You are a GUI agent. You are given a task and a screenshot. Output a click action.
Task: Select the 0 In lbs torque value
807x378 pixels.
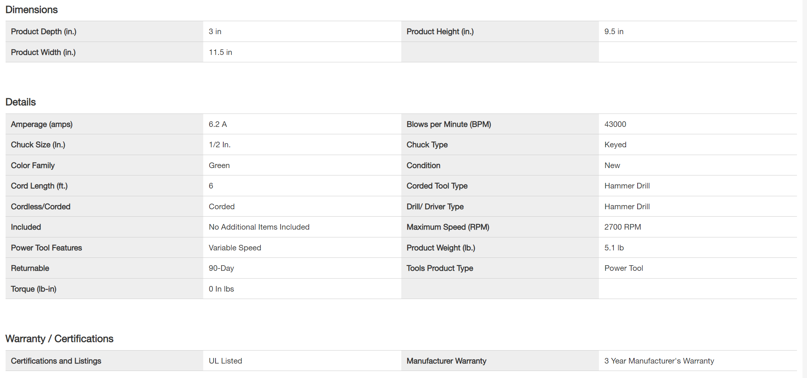tap(221, 289)
